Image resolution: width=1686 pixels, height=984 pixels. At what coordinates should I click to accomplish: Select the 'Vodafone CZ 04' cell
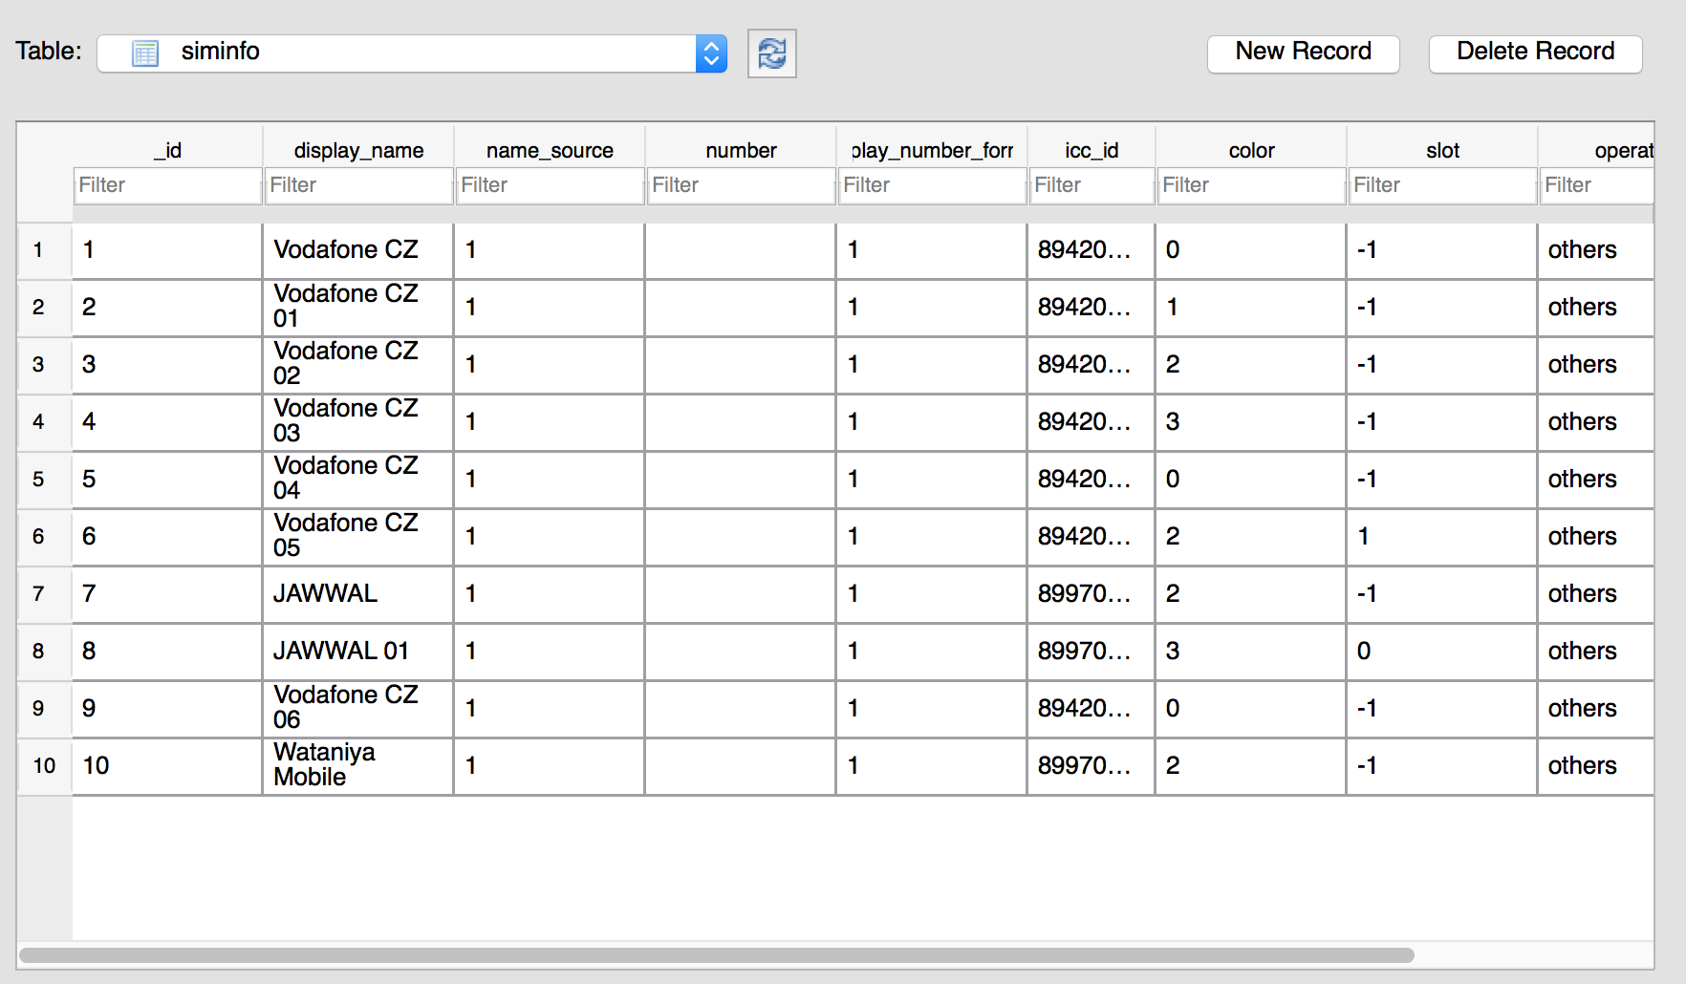pyautogui.click(x=357, y=480)
